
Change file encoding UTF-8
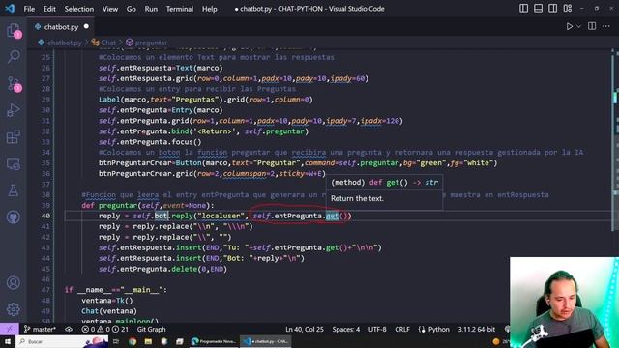(377, 329)
